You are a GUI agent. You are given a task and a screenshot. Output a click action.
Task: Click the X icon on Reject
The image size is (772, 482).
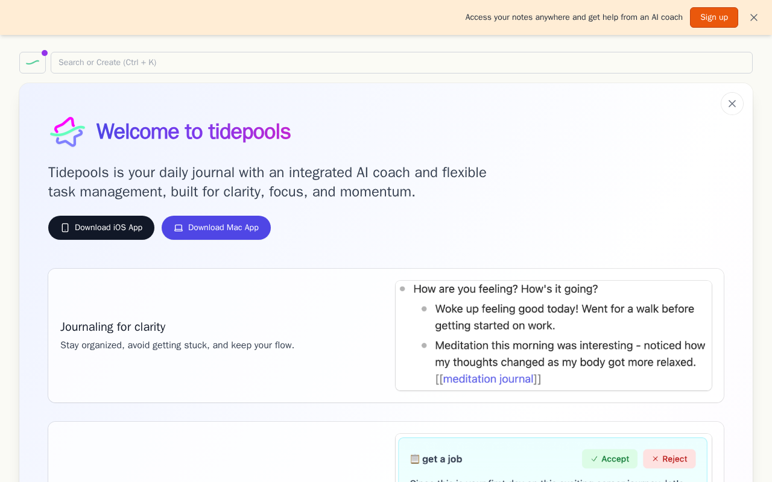point(655,459)
